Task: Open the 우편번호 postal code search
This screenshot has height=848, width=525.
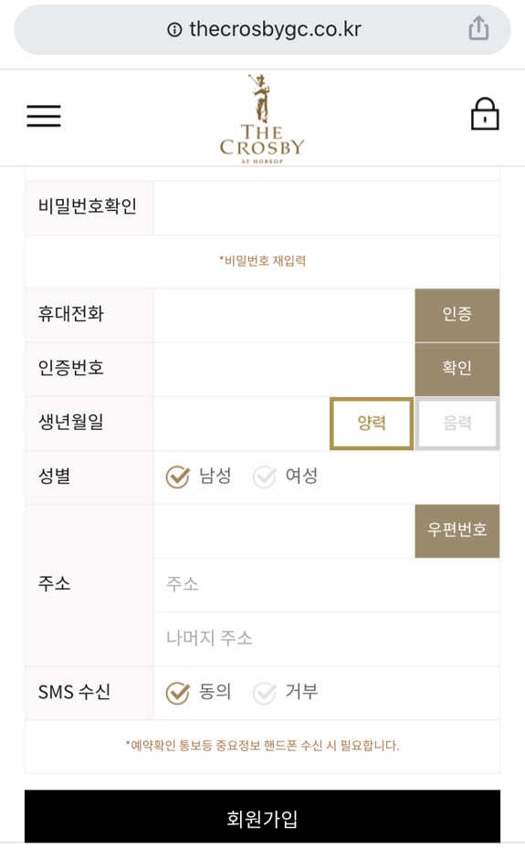Action: pyautogui.click(x=457, y=530)
